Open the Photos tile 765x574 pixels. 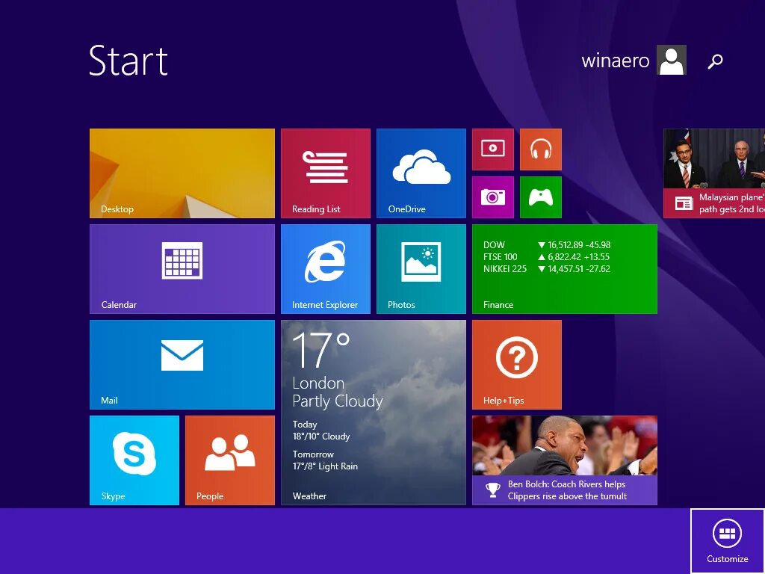421,269
